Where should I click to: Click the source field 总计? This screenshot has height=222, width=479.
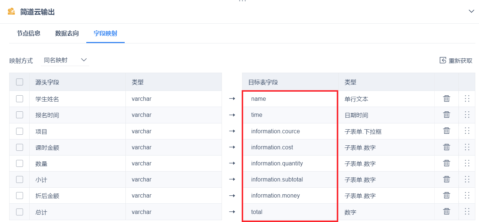coord(41,212)
